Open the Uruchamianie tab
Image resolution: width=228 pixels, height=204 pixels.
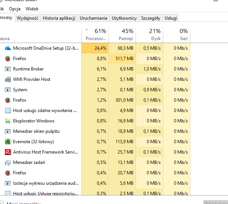94,18
